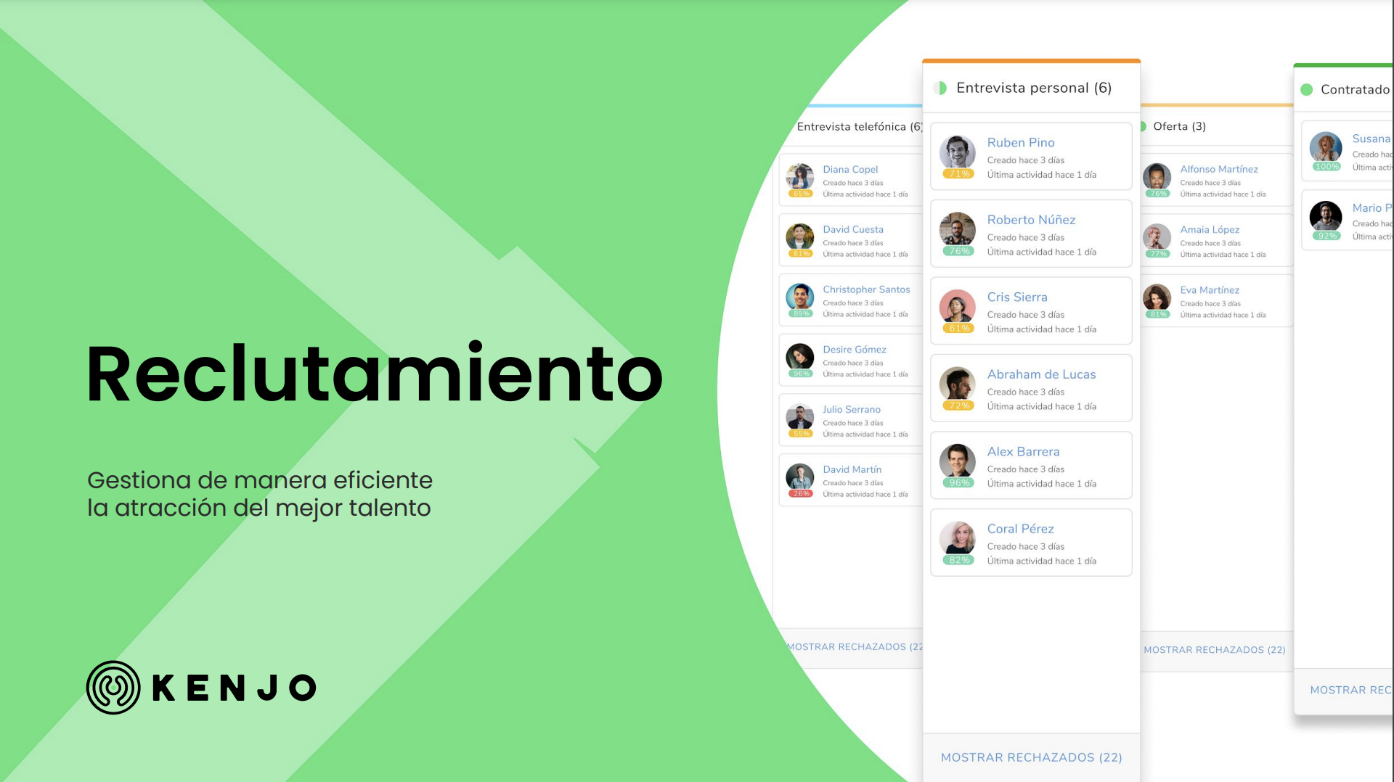1394x782 pixels.
Task: Show rejected in Contratado column
Action: point(1351,690)
